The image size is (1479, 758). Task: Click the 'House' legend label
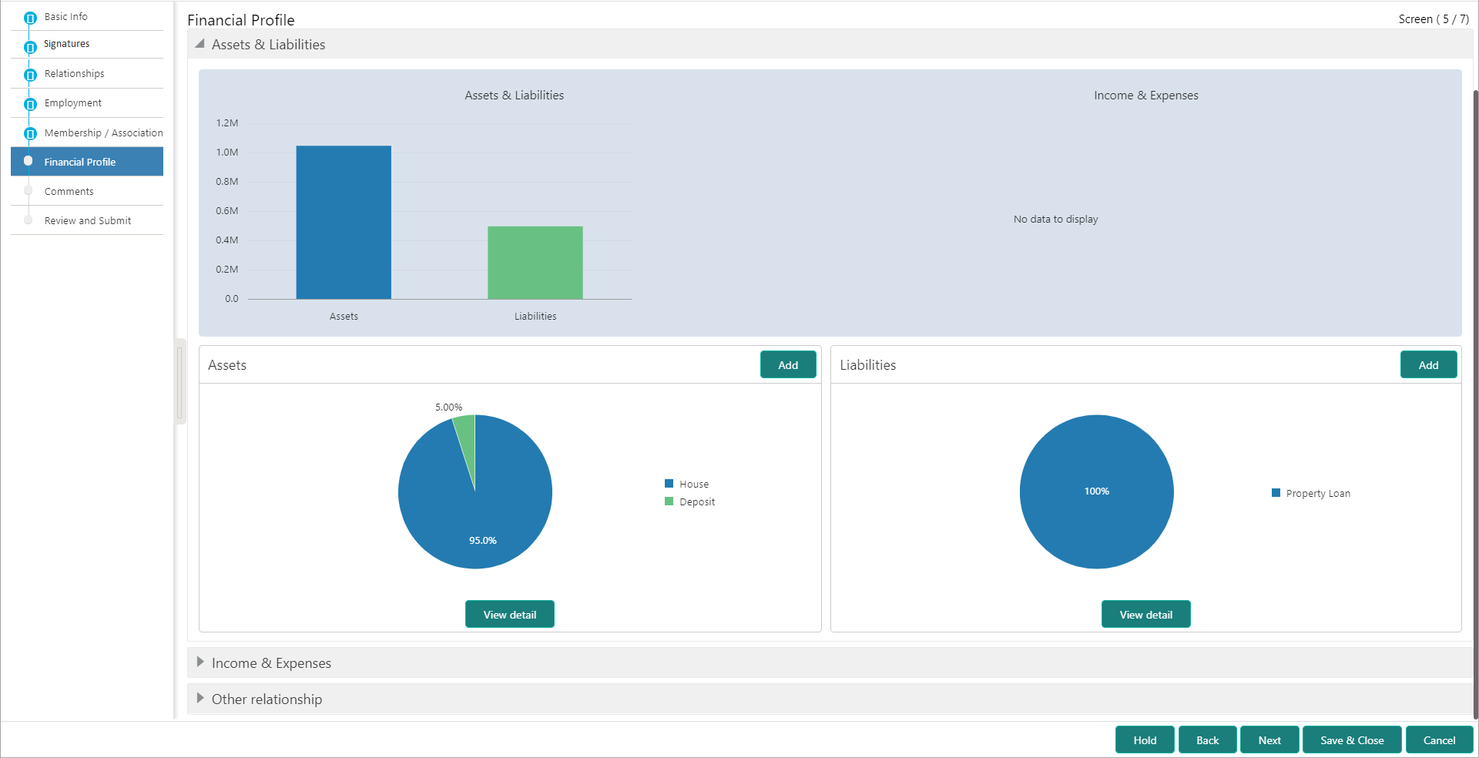click(x=694, y=485)
